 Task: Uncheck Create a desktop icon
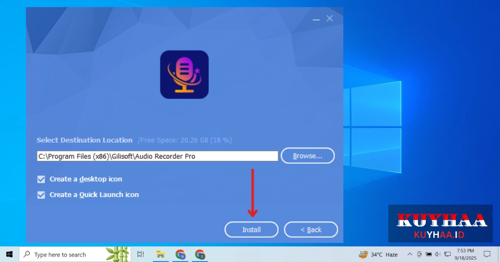pyautogui.click(x=41, y=179)
